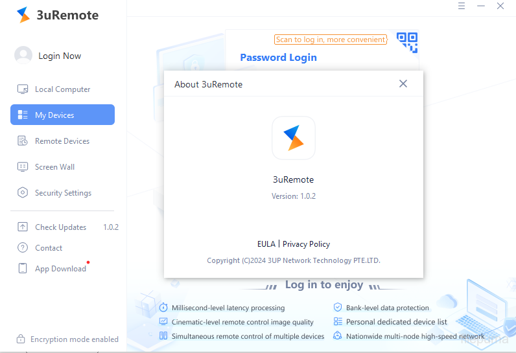Click the Local Computer monitor icon
The height and width of the screenshot is (353, 516).
23,89
